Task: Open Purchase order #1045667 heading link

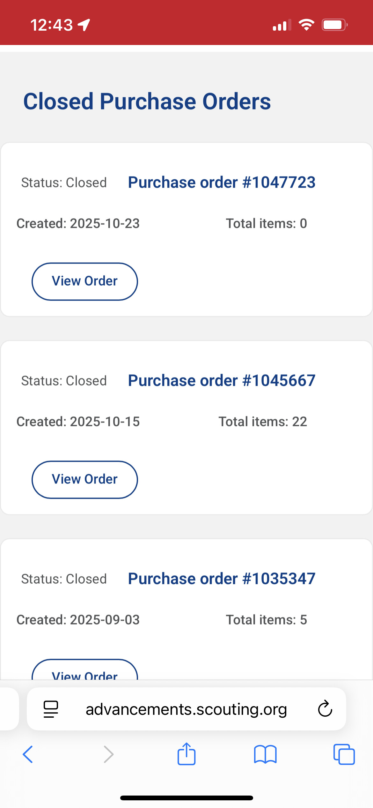Action: pos(222,381)
